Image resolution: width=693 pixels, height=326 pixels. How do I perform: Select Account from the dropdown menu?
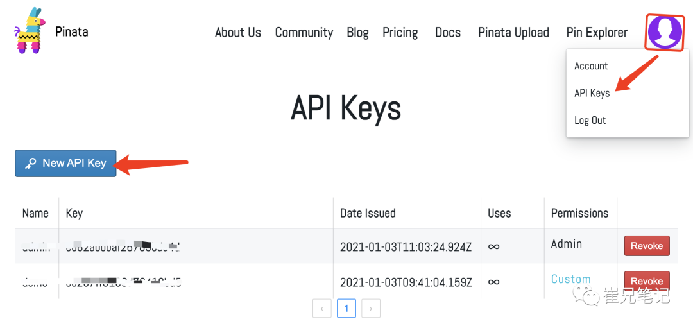click(x=591, y=66)
